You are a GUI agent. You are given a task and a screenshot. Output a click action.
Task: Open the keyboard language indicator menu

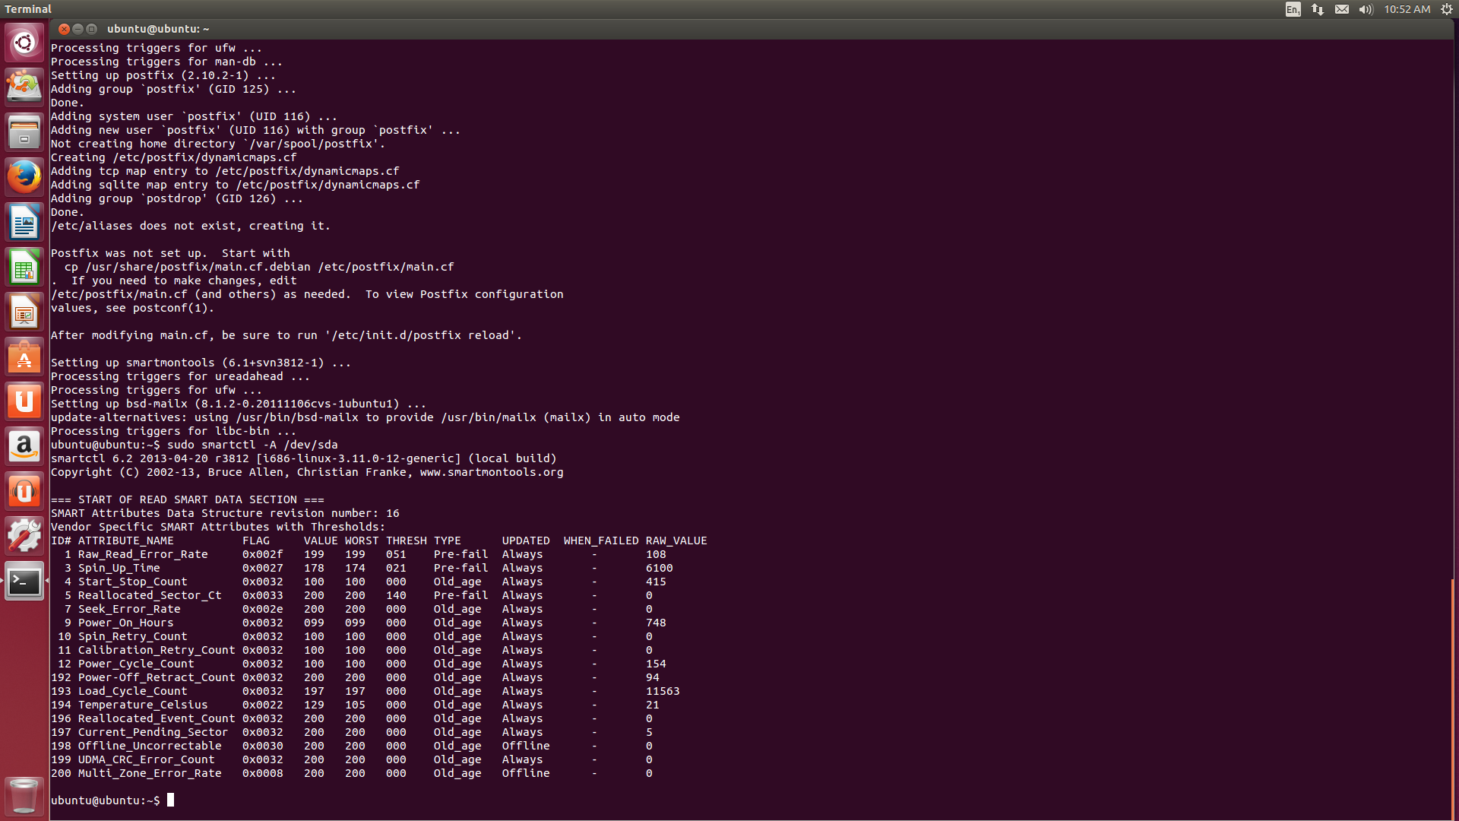click(1293, 9)
